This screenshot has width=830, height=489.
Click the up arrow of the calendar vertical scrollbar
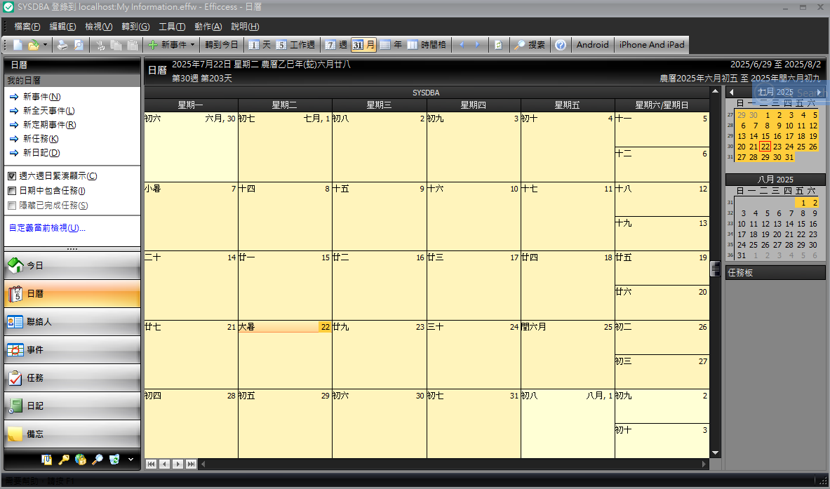(716, 91)
